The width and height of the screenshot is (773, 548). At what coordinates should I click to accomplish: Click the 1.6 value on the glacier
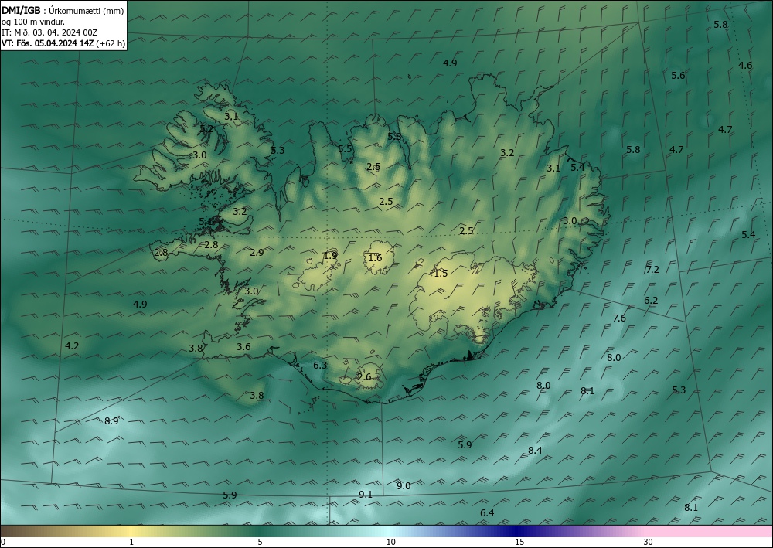pyautogui.click(x=375, y=257)
